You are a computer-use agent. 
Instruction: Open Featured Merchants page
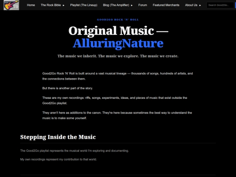pyautogui.click(x=166, y=5)
